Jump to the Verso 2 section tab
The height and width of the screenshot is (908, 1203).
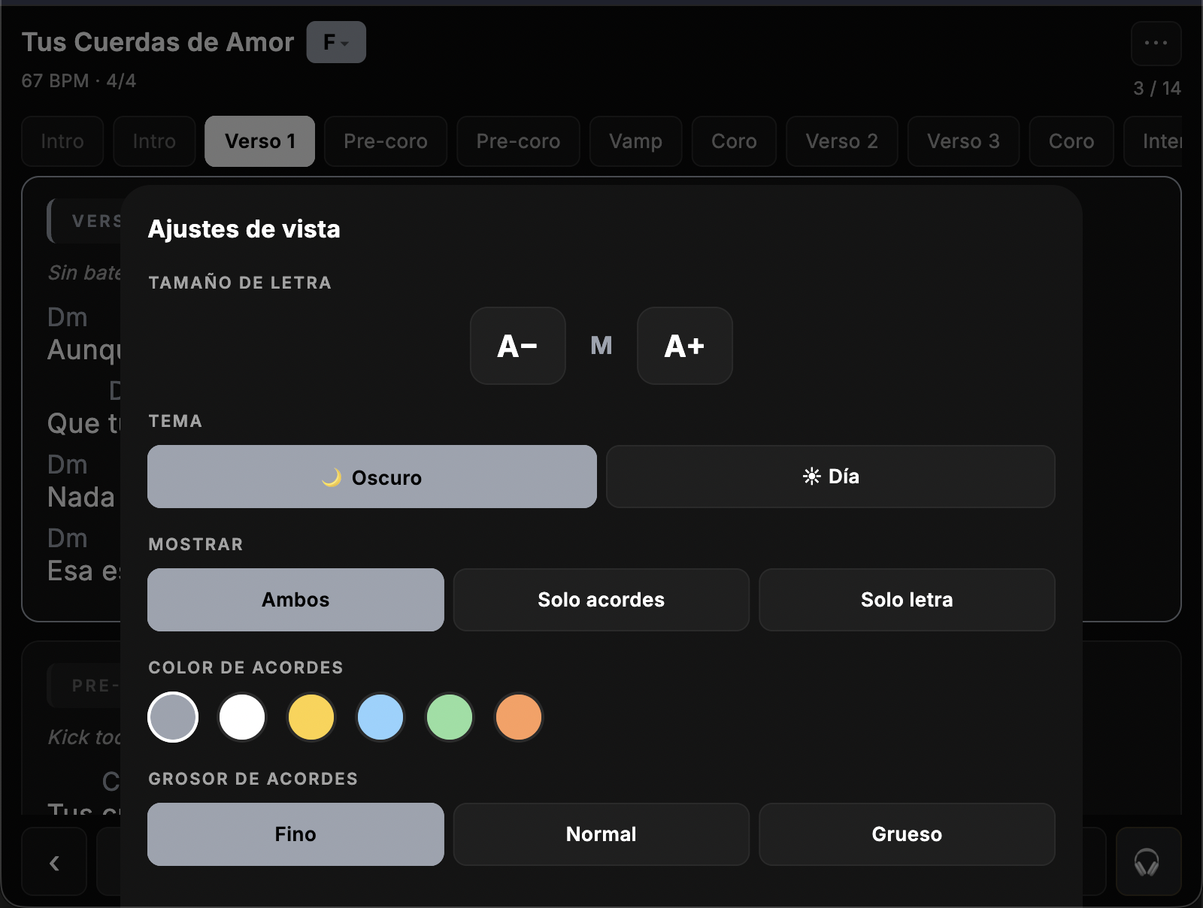[x=842, y=141]
